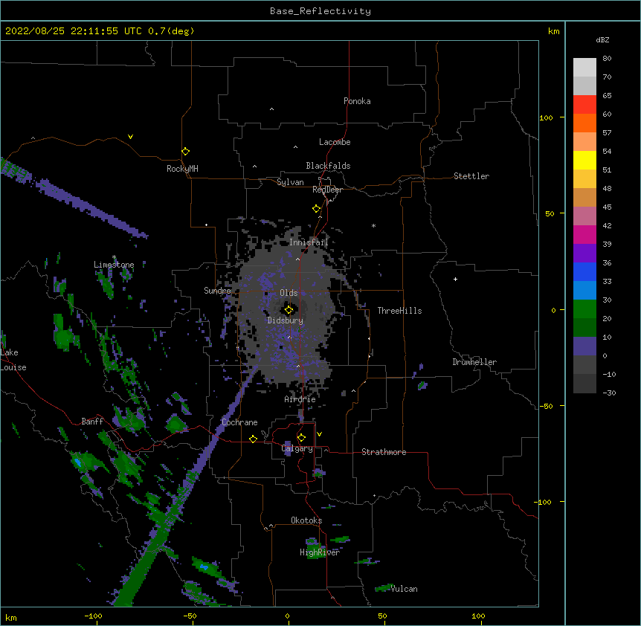This screenshot has height=626, width=641.
Task: Click the yellow diamond marker south of RedDeer
Action: click(316, 209)
